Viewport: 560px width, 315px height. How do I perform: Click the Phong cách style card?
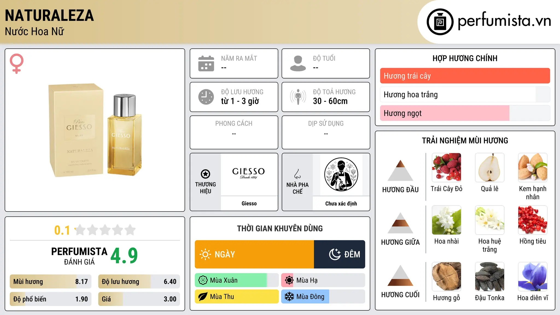tap(234, 132)
